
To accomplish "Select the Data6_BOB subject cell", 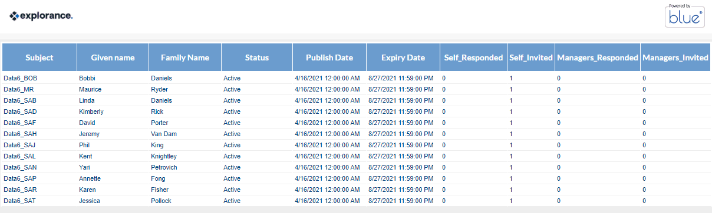I will [21, 78].
